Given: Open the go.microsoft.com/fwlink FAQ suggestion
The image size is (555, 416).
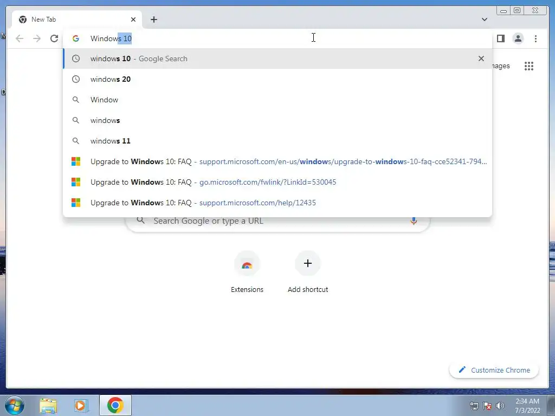Looking at the screenshot, I should (277, 182).
